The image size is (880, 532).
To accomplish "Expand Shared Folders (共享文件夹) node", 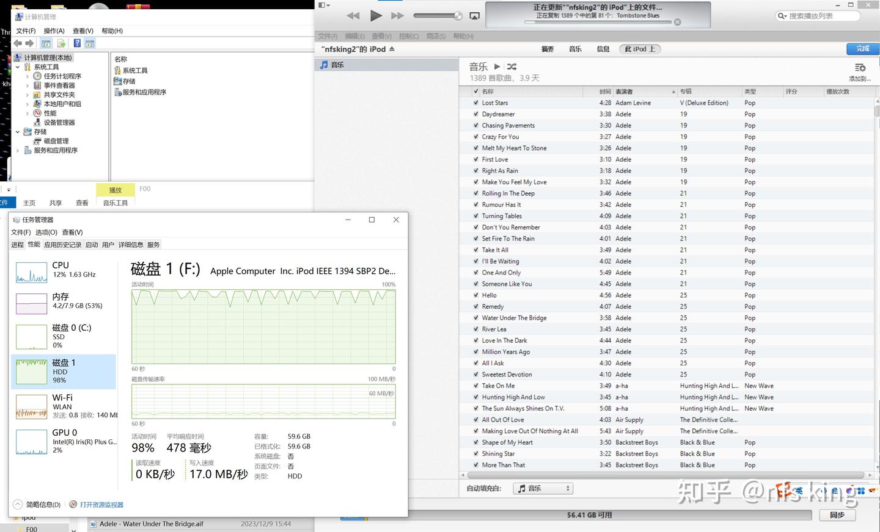I will point(28,95).
